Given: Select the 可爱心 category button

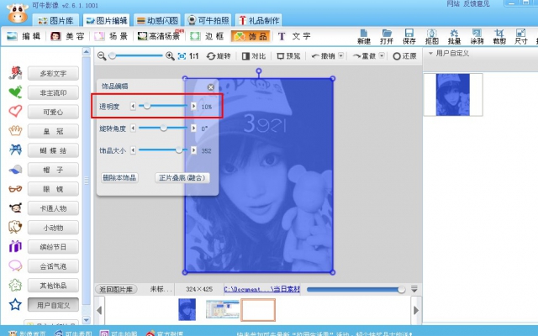Looking at the screenshot, I should [53, 112].
